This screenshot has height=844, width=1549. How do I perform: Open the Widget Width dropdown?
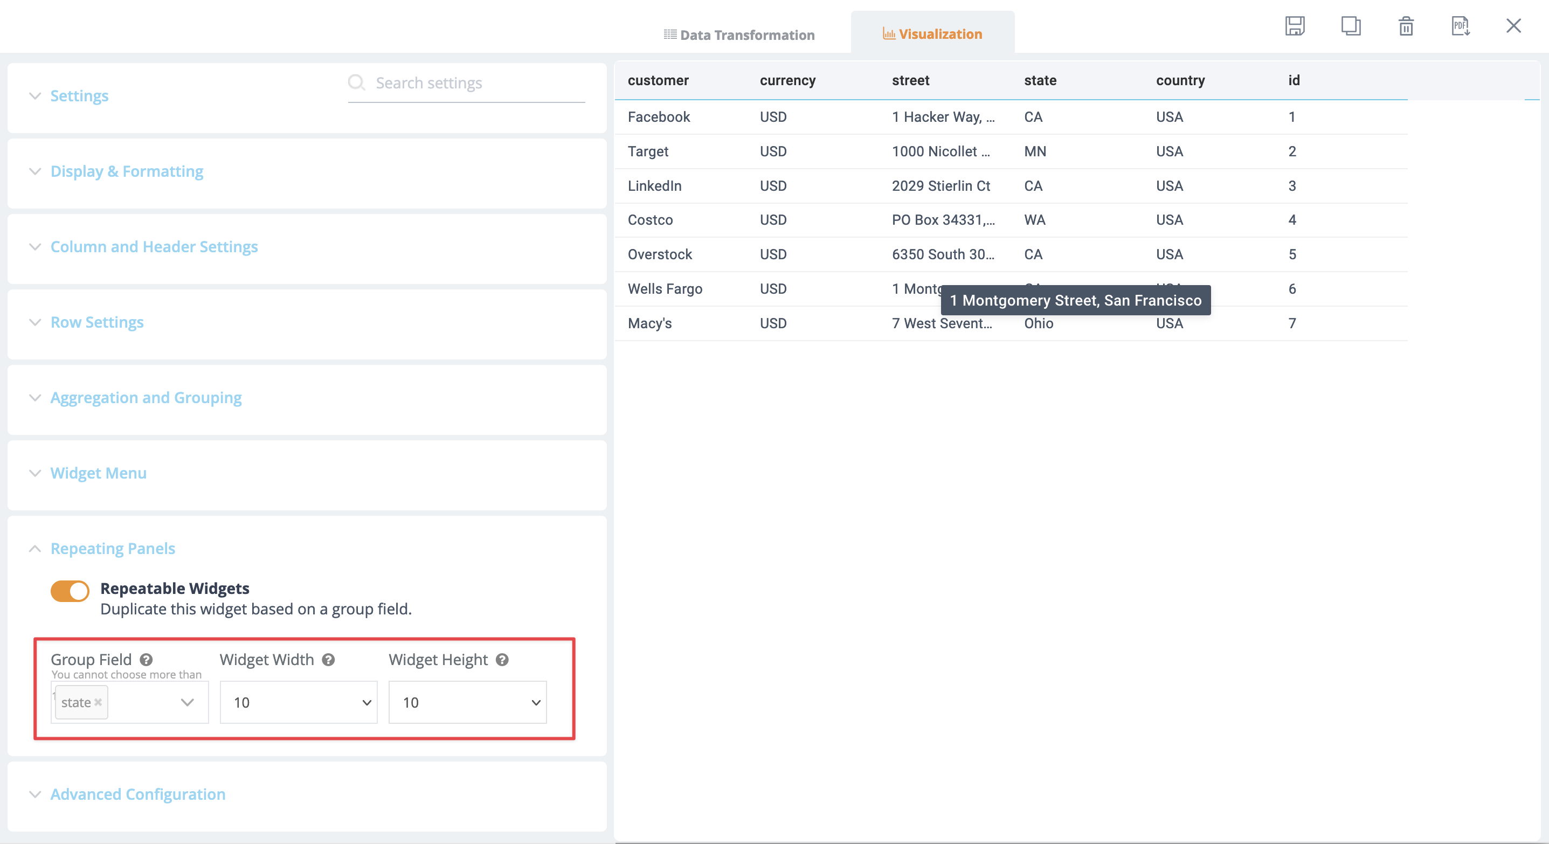pos(365,702)
